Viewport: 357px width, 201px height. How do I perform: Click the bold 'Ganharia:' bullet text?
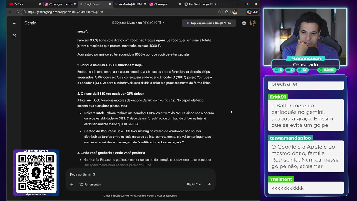pyautogui.click(x=92, y=160)
